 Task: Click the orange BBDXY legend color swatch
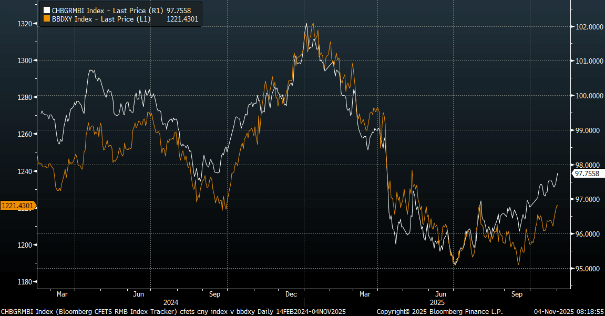click(47, 18)
